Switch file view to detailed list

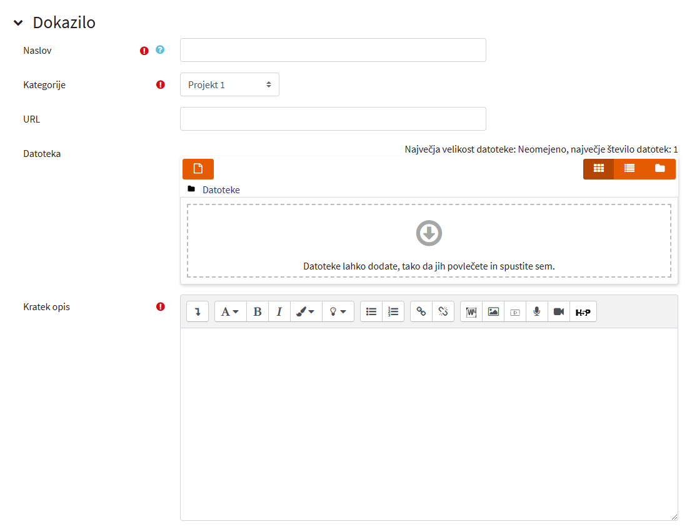pyautogui.click(x=629, y=169)
